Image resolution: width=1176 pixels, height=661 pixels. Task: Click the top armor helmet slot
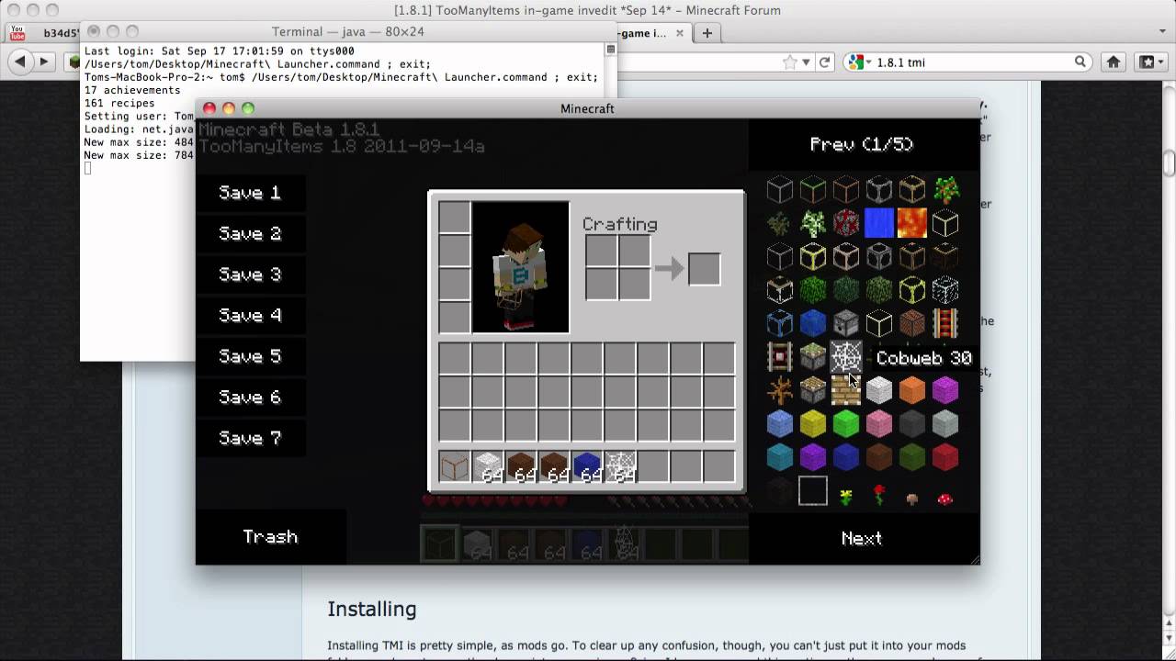pos(455,218)
